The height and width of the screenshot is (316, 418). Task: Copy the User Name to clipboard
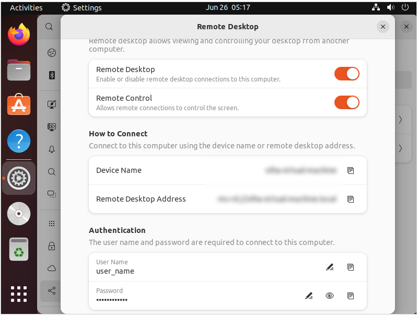click(351, 267)
